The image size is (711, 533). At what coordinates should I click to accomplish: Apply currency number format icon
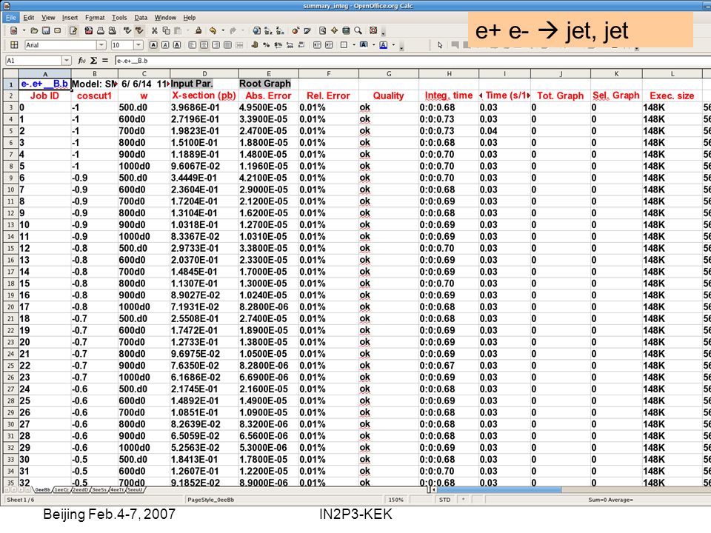click(254, 45)
